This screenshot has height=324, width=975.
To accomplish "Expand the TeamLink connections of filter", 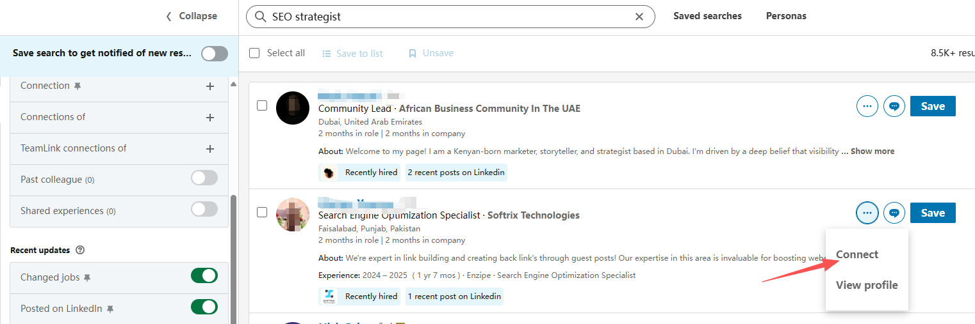I will [x=209, y=149].
